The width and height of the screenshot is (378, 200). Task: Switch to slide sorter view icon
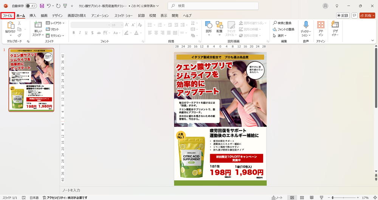(x=302, y=198)
